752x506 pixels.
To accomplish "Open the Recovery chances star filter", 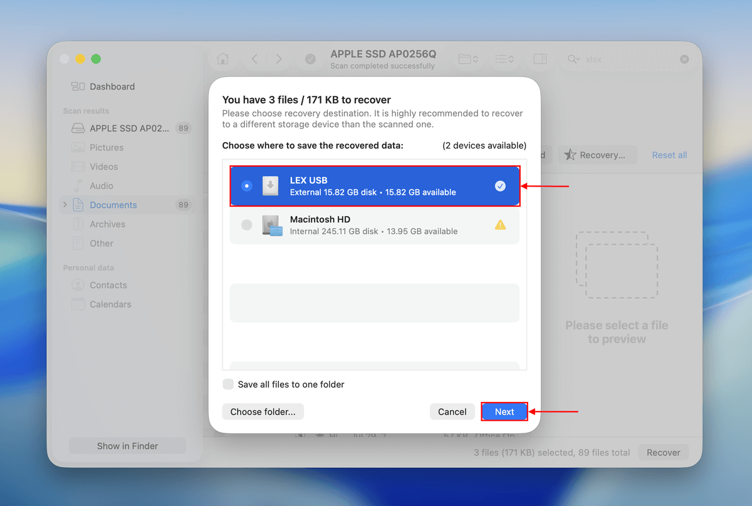I will click(x=597, y=155).
